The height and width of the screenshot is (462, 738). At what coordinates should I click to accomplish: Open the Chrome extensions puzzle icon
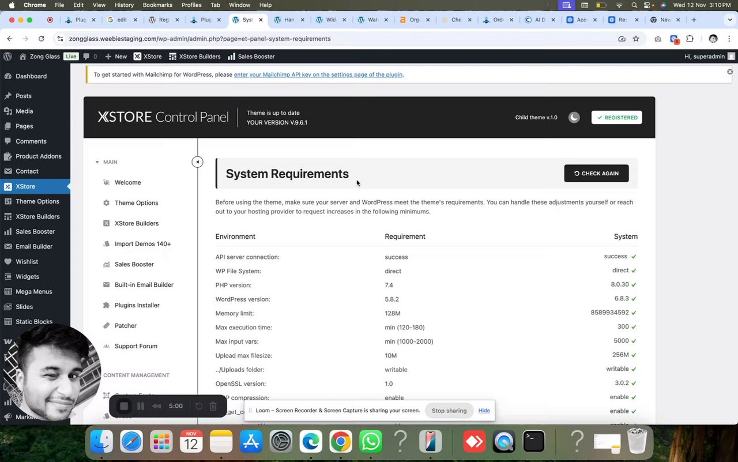click(x=690, y=39)
